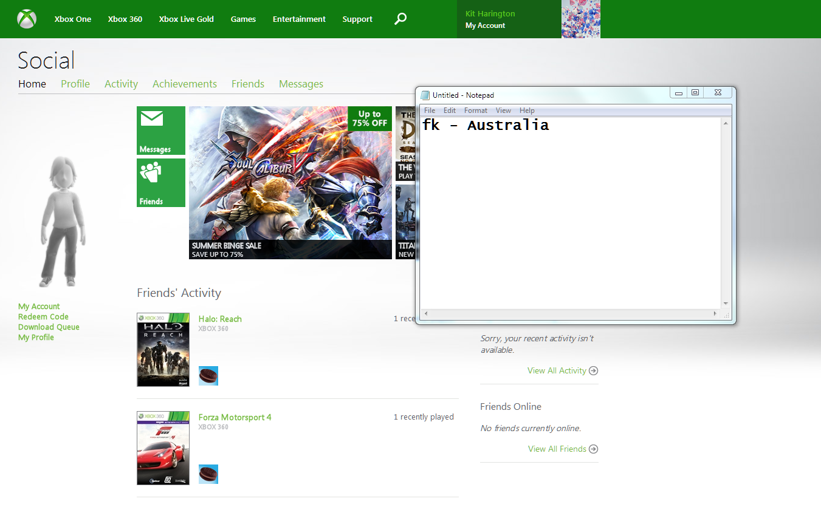The width and height of the screenshot is (821, 507).
Task: Click the Up to 75% OFF badge
Action: pos(369,118)
